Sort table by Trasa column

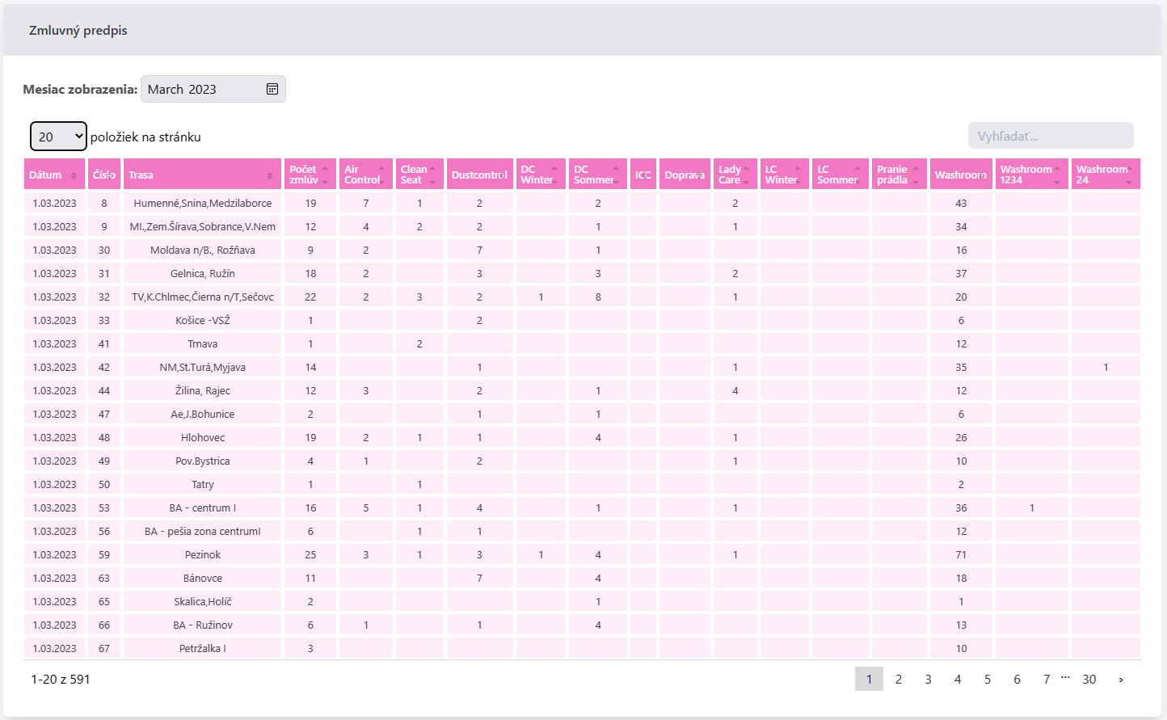pyautogui.click(x=202, y=175)
